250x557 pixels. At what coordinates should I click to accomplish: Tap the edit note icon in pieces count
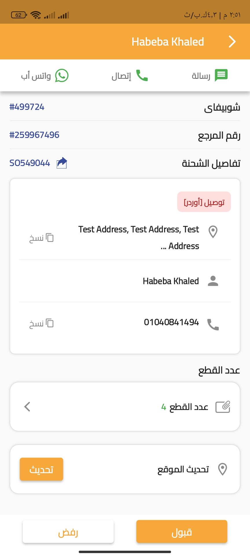(x=223, y=407)
